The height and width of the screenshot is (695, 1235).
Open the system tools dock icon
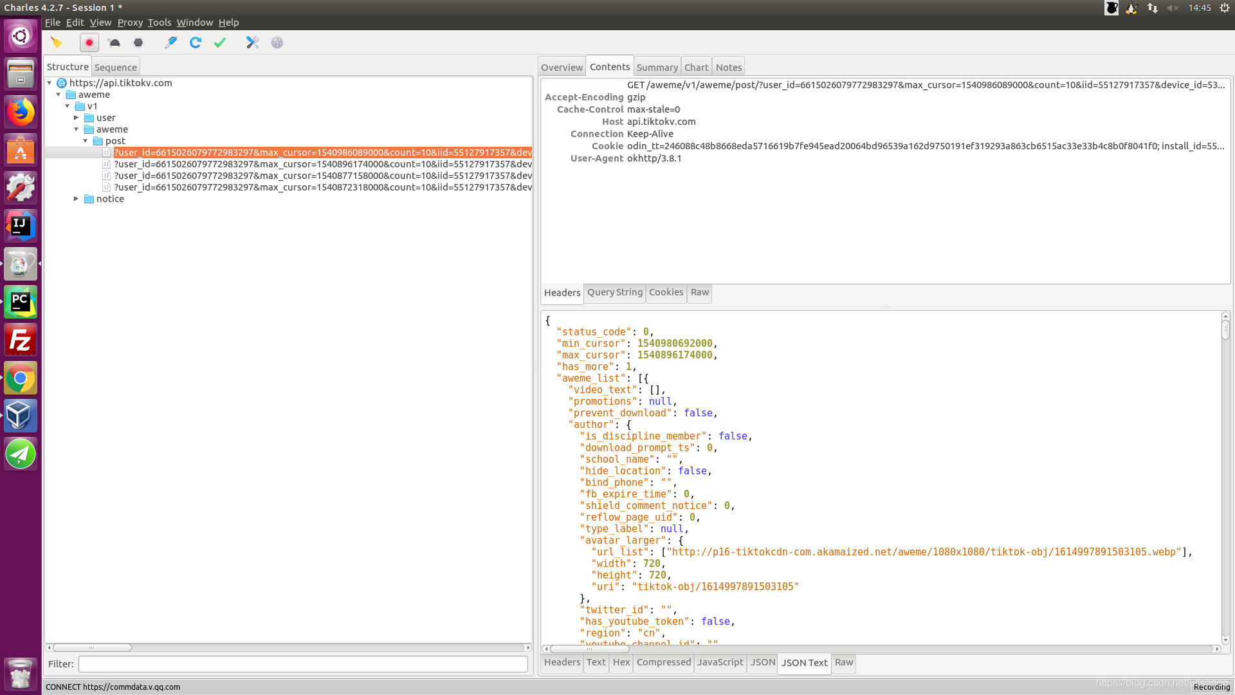tap(21, 188)
